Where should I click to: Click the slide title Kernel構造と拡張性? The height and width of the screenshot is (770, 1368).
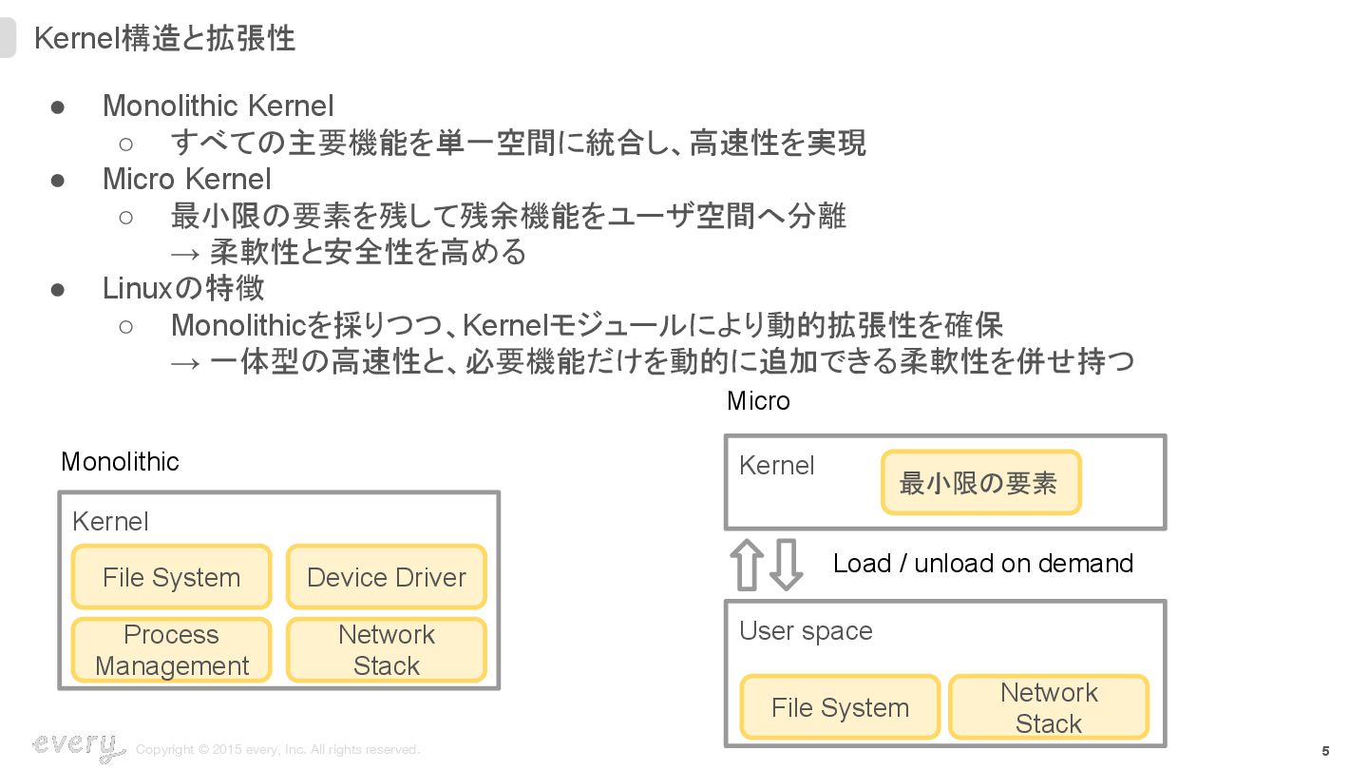coord(165,38)
